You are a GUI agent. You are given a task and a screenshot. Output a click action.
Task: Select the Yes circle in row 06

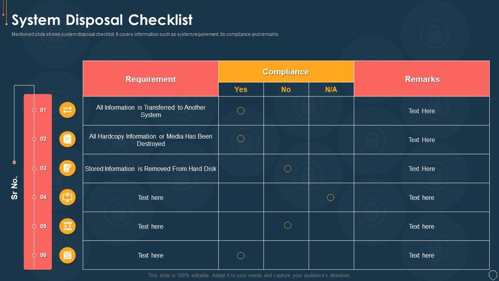click(x=241, y=256)
